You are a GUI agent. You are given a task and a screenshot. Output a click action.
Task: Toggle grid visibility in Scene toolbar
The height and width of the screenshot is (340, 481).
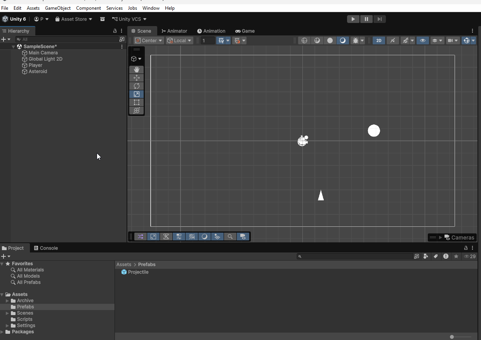point(221,40)
